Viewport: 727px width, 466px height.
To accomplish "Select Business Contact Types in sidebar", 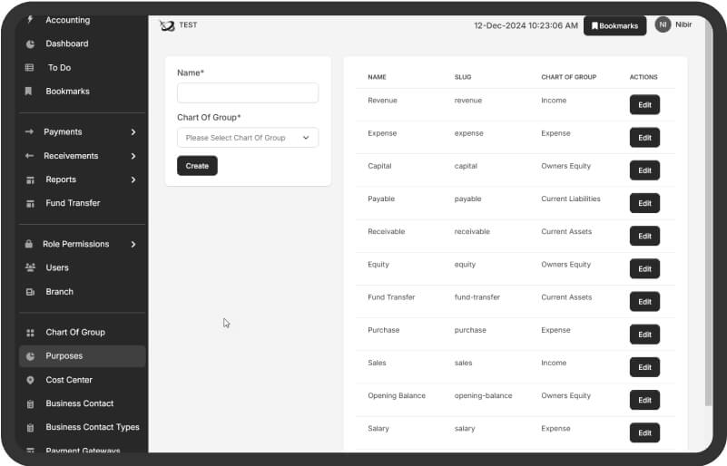I will [x=92, y=427].
